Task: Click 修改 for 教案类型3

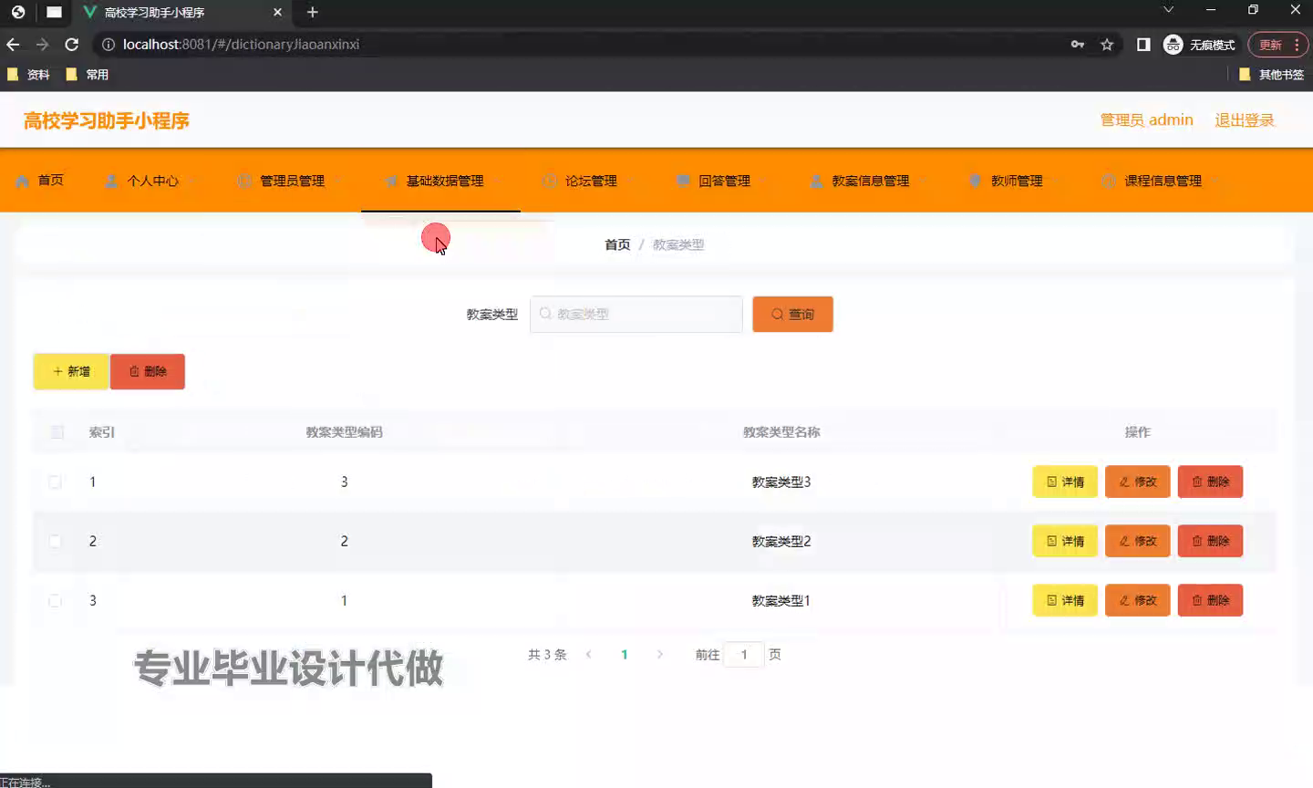Action: (x=1138, y=482)
